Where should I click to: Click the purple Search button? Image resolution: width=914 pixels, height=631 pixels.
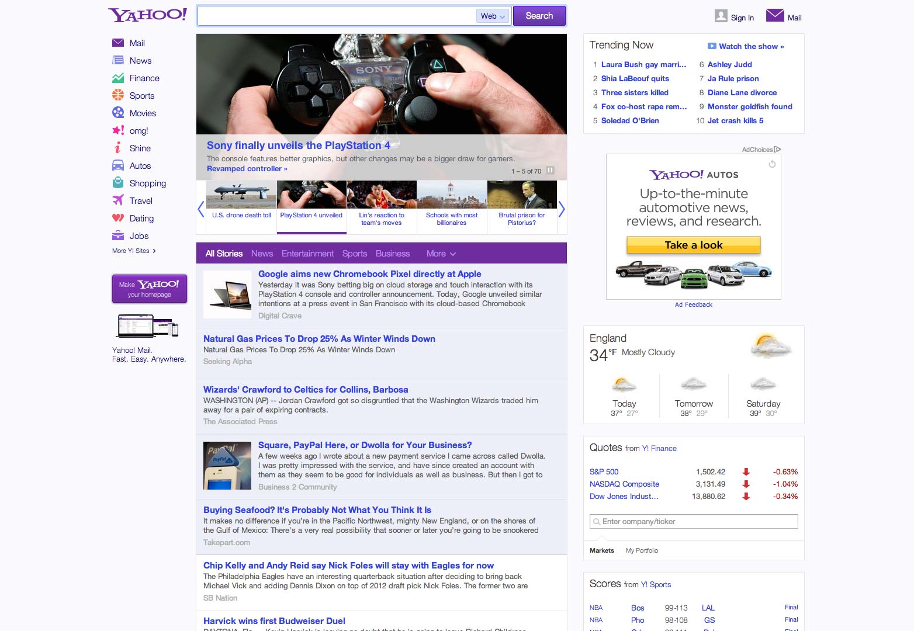pos(539,16)
